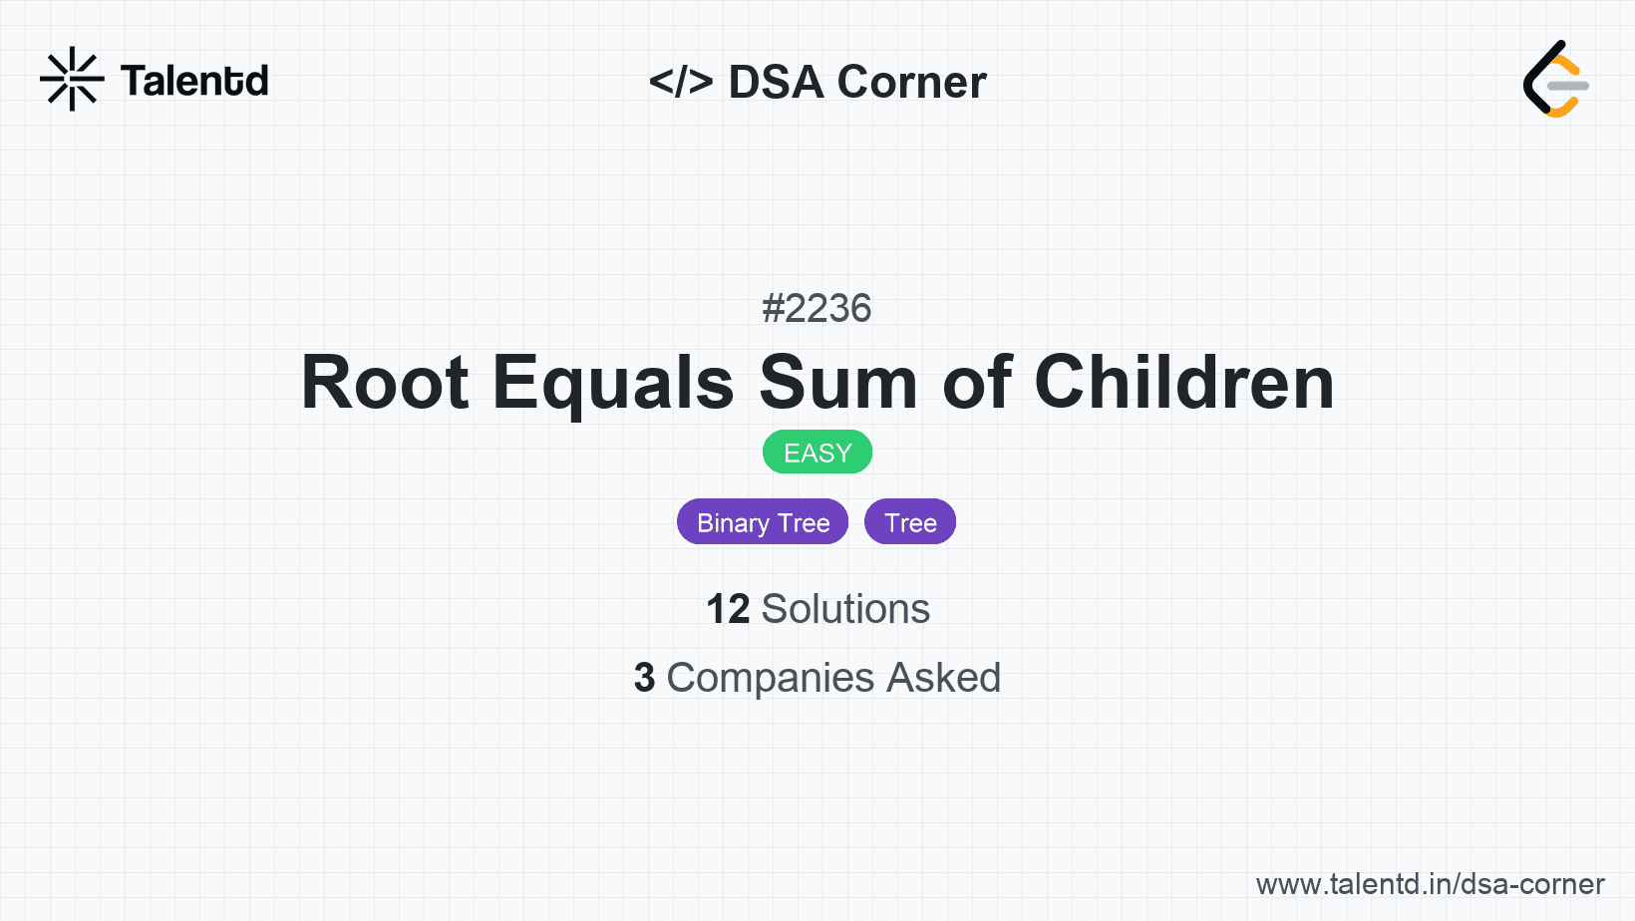This screenshot has height=921, width=1635.
Task: Click the word Children in the title
Action: [x=1184, y=383]
